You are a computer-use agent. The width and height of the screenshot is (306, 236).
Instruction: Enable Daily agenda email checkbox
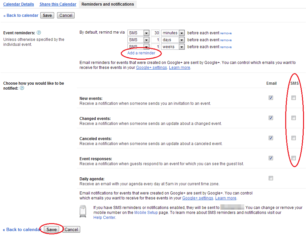coord(271,178)
